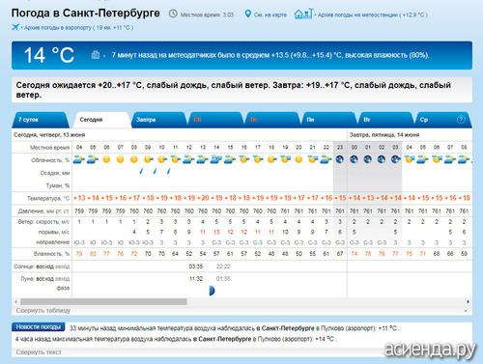Click the airplane airport archive icon
Image resolution: width=483 pixels, height=364 pixels.
15,27
